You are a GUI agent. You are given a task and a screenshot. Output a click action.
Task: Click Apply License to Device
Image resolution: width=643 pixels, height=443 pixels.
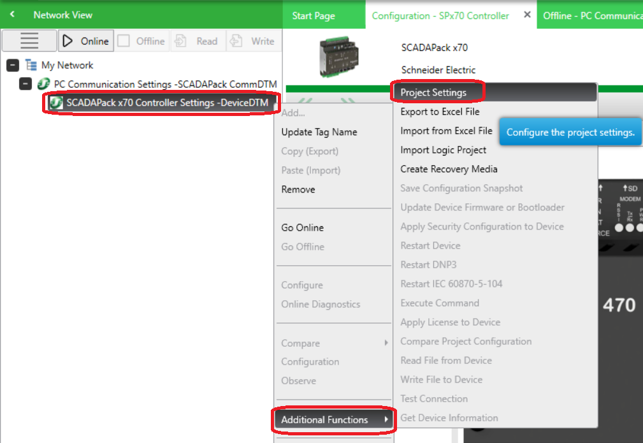pos(495,323)
